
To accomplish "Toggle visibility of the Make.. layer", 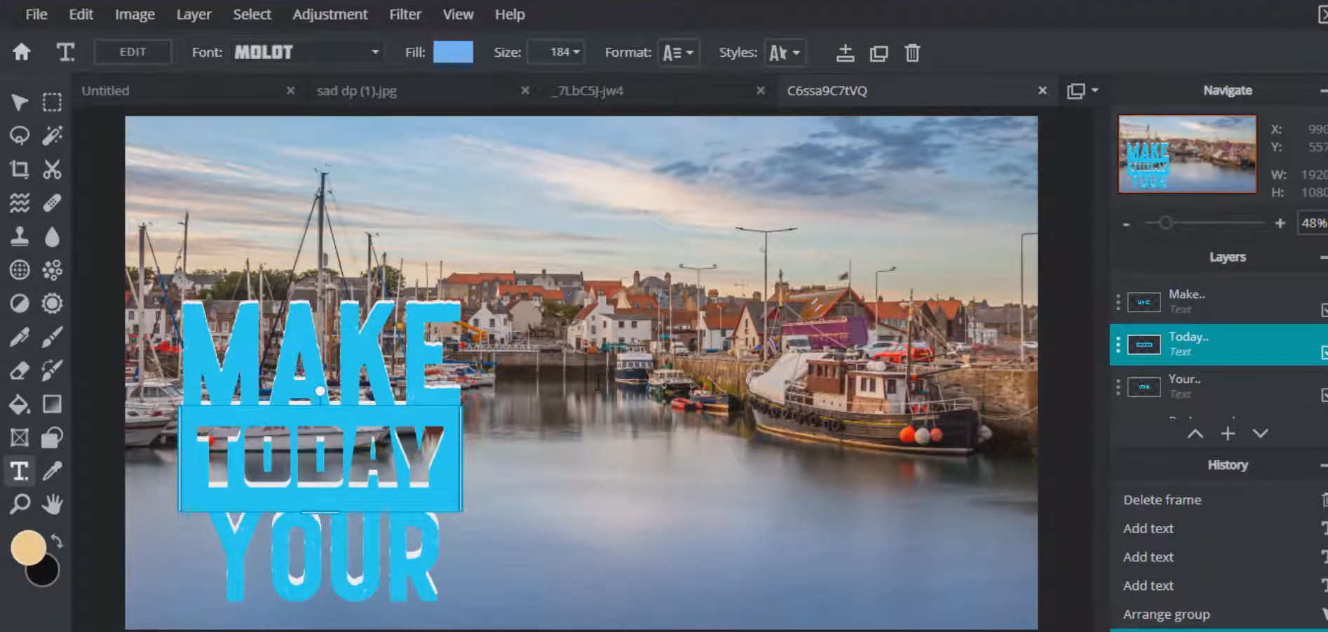I will click(1324, 309).
